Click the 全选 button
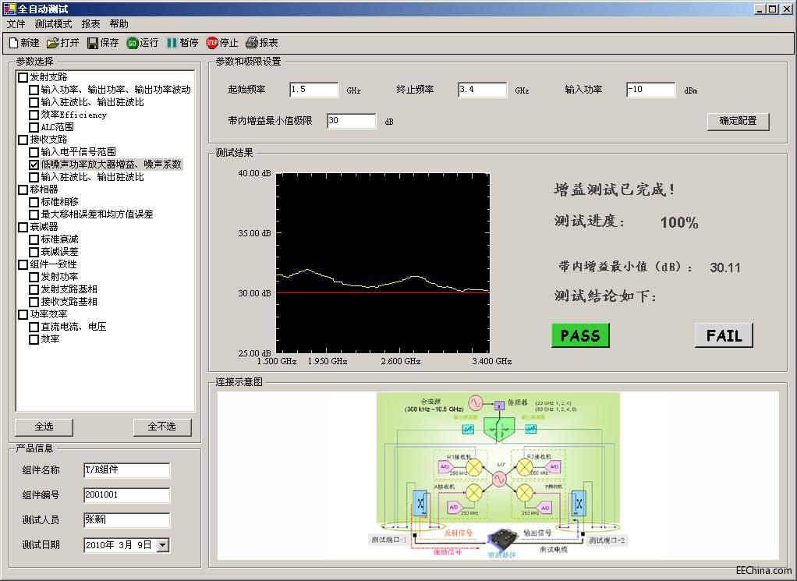The width and height of the screenshot is (797, 581). [44, 427]
